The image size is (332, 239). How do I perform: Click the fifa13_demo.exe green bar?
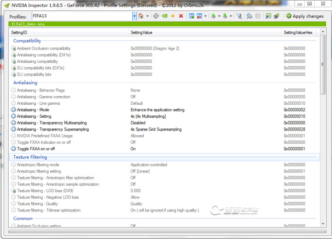point(167,24)
